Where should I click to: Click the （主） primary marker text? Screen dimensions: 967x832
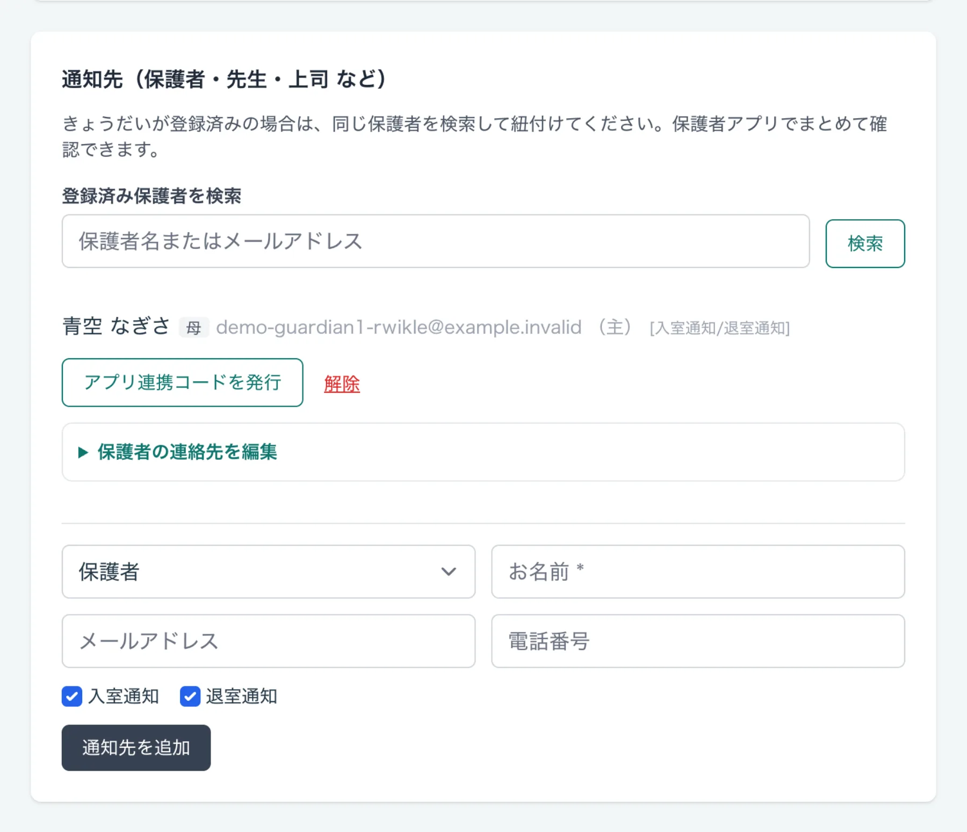pyautogui.click(x=615, y=327)
